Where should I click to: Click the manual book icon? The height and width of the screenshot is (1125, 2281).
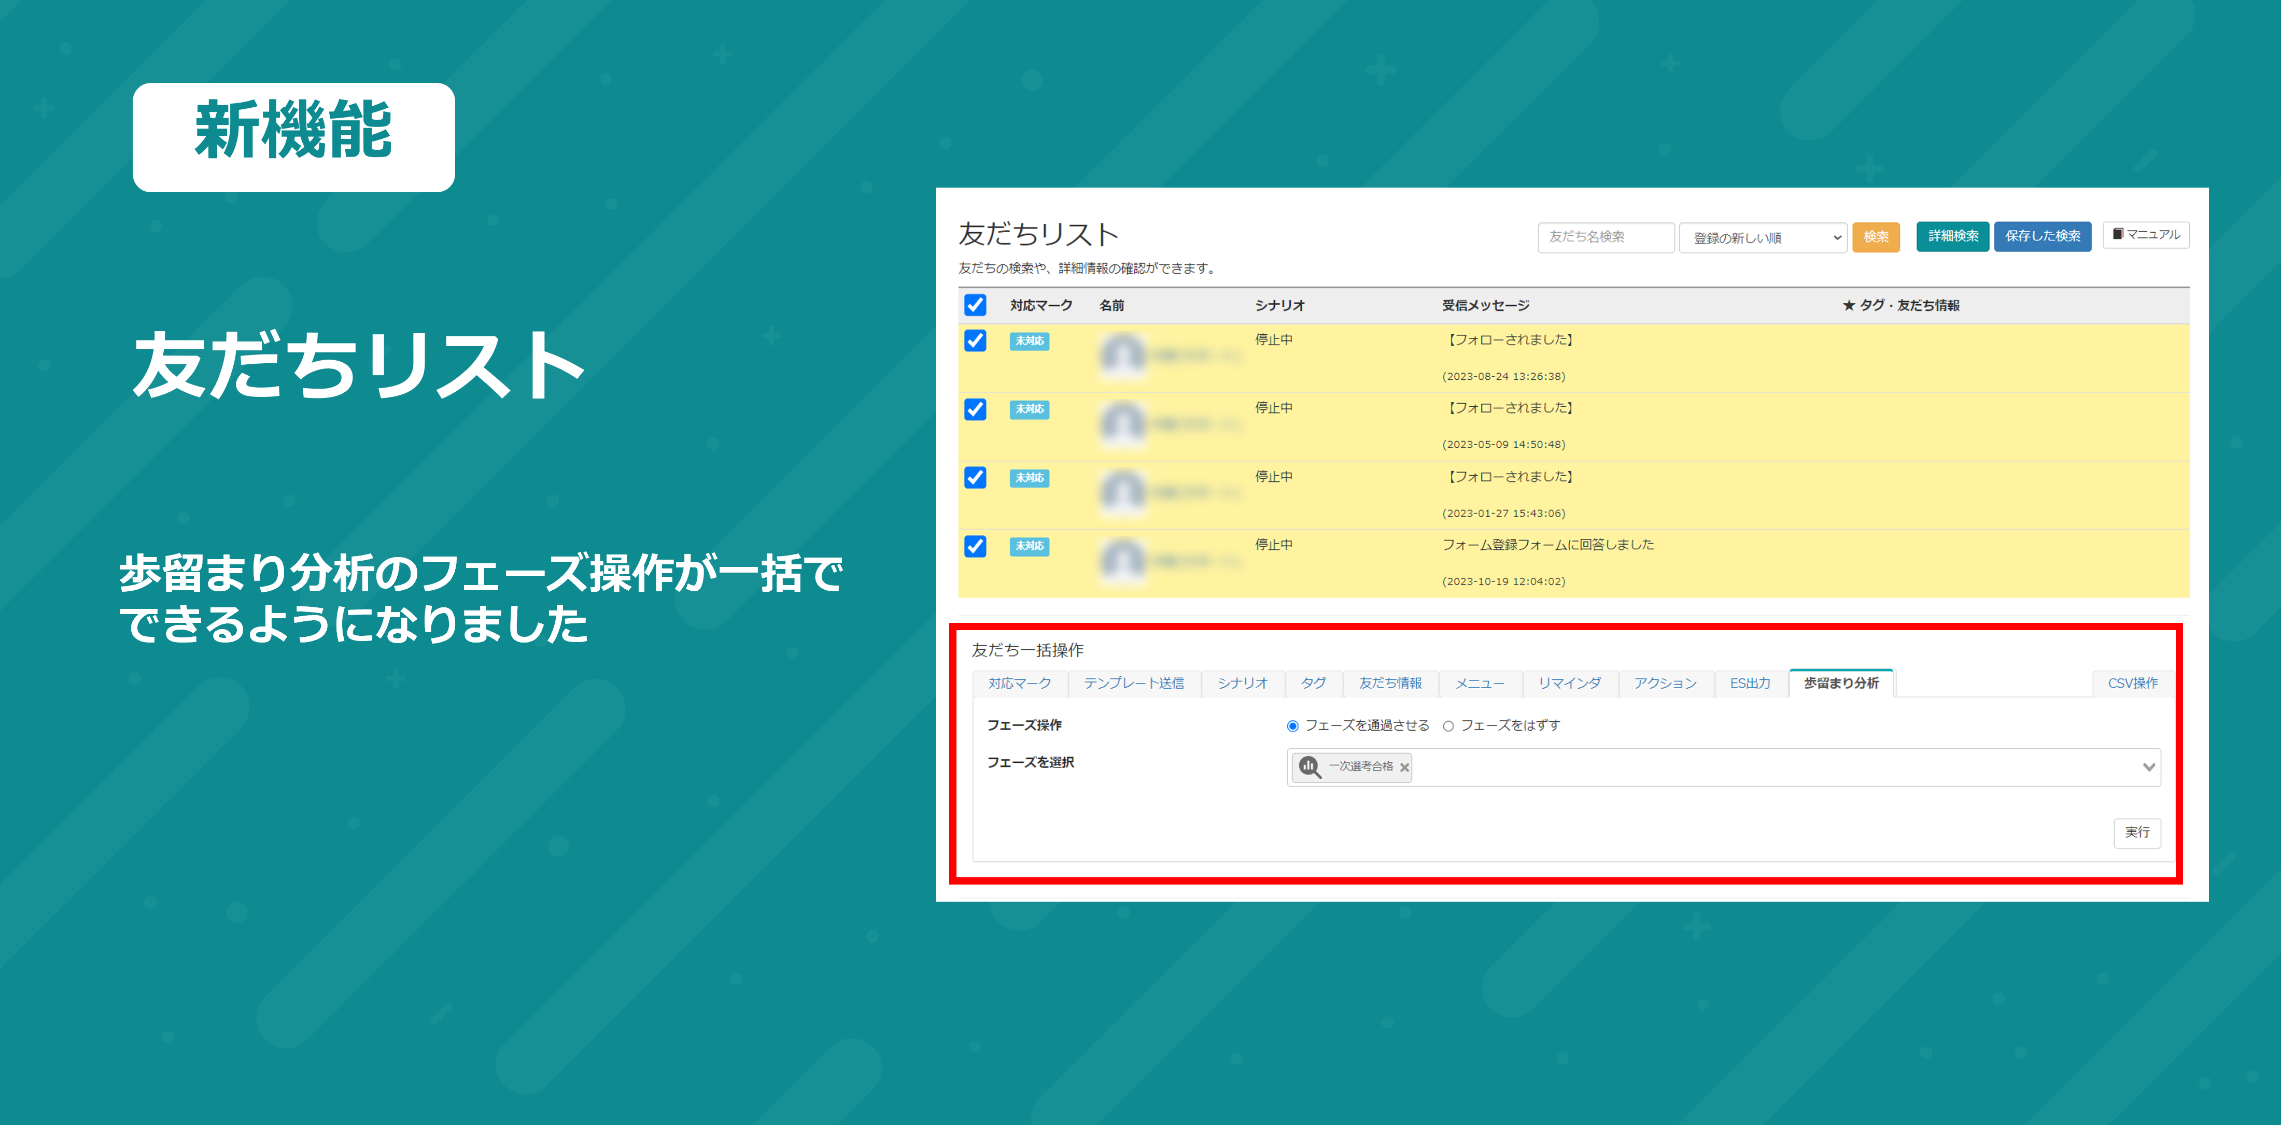[x=2117, y=235]
